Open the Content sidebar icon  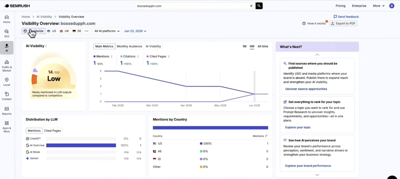point(7,96)
